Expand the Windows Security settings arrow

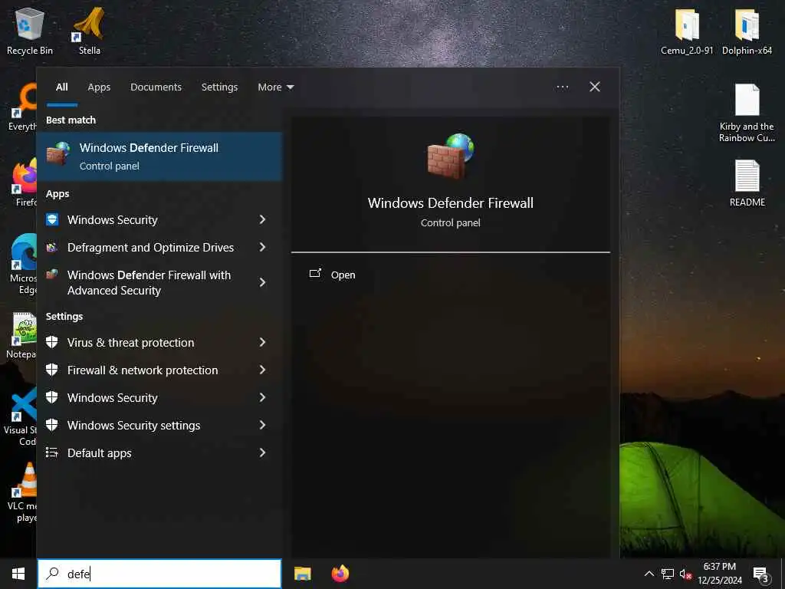click(x=262, y=425)
